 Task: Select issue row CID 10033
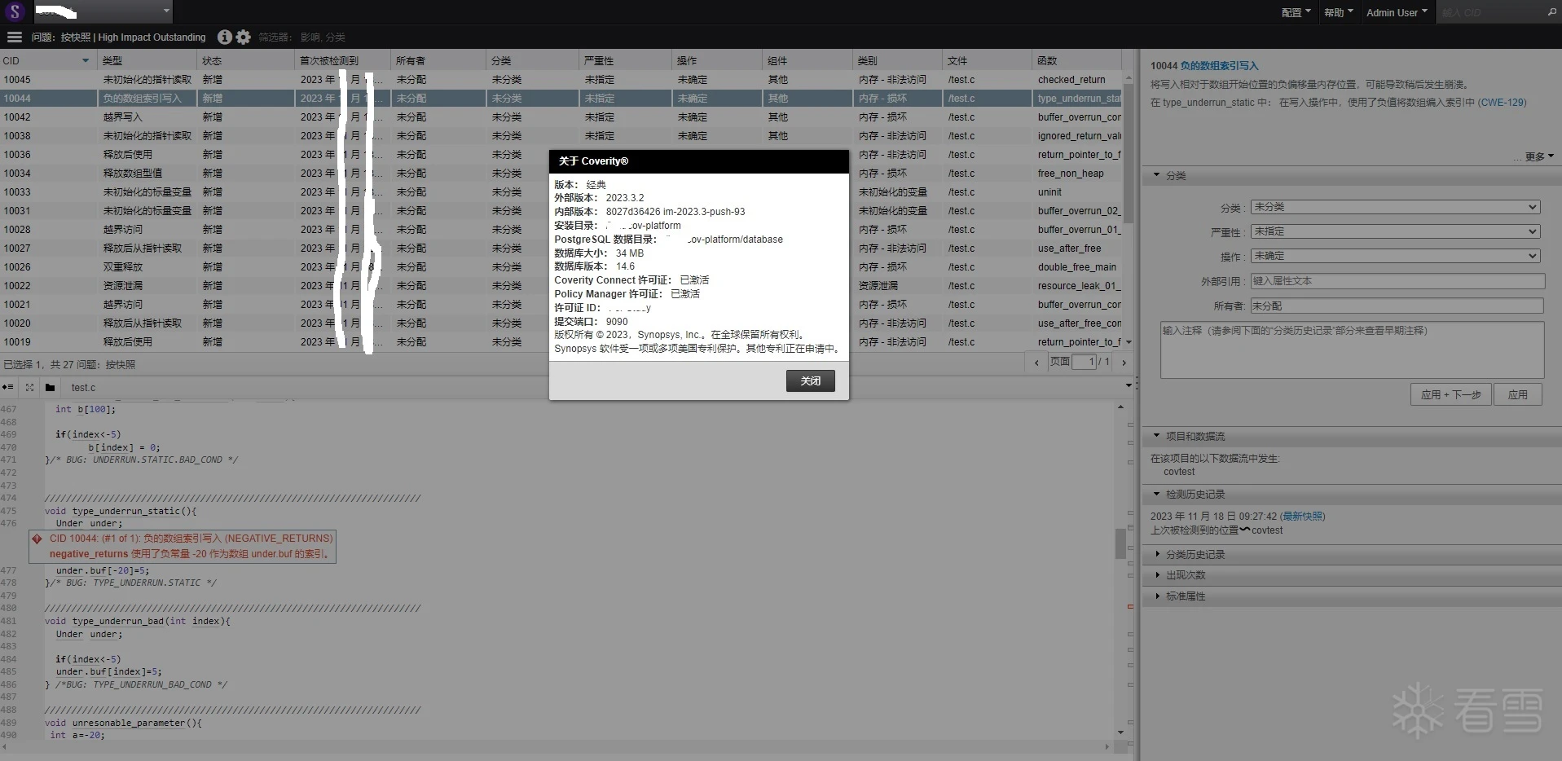pyautogui.click(x=561, y=192)
